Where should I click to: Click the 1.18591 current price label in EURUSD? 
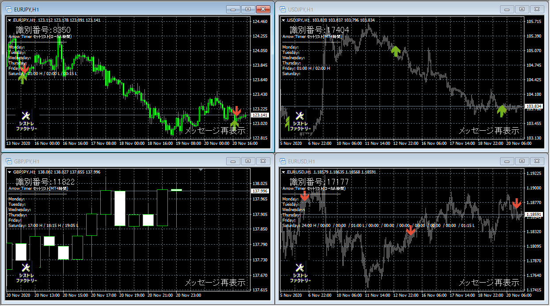point(534,214)
